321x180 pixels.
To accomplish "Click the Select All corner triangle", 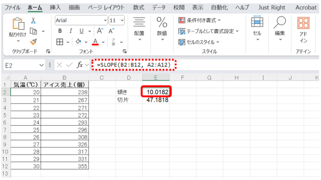I will (8, 78).
